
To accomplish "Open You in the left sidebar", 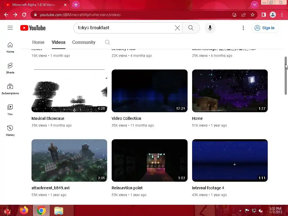I will click(x=10, y=110).
